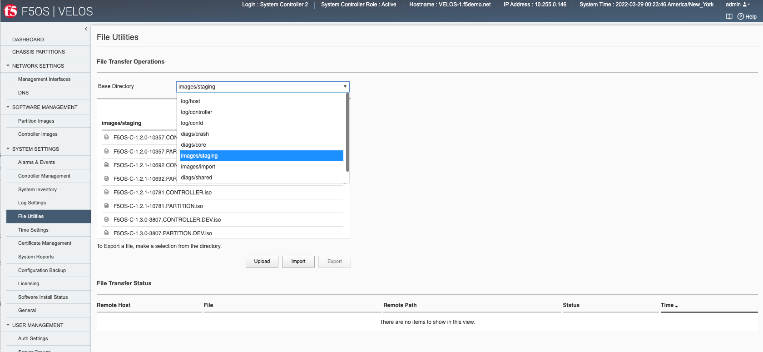Open Software Install Status page
Screen dimensions: 763x352
point(43,297)
